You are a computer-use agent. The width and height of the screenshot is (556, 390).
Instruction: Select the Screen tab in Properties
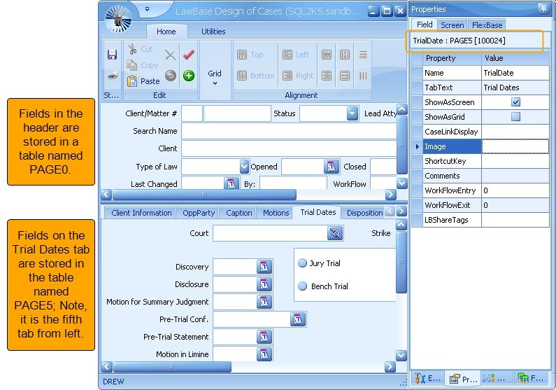[452, 25]
